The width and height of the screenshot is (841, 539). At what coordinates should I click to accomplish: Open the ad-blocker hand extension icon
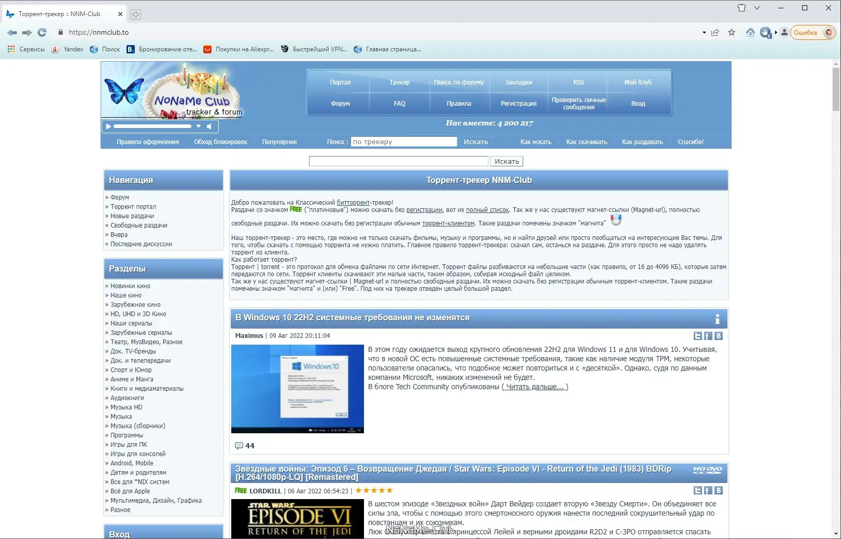coord(766,33)
